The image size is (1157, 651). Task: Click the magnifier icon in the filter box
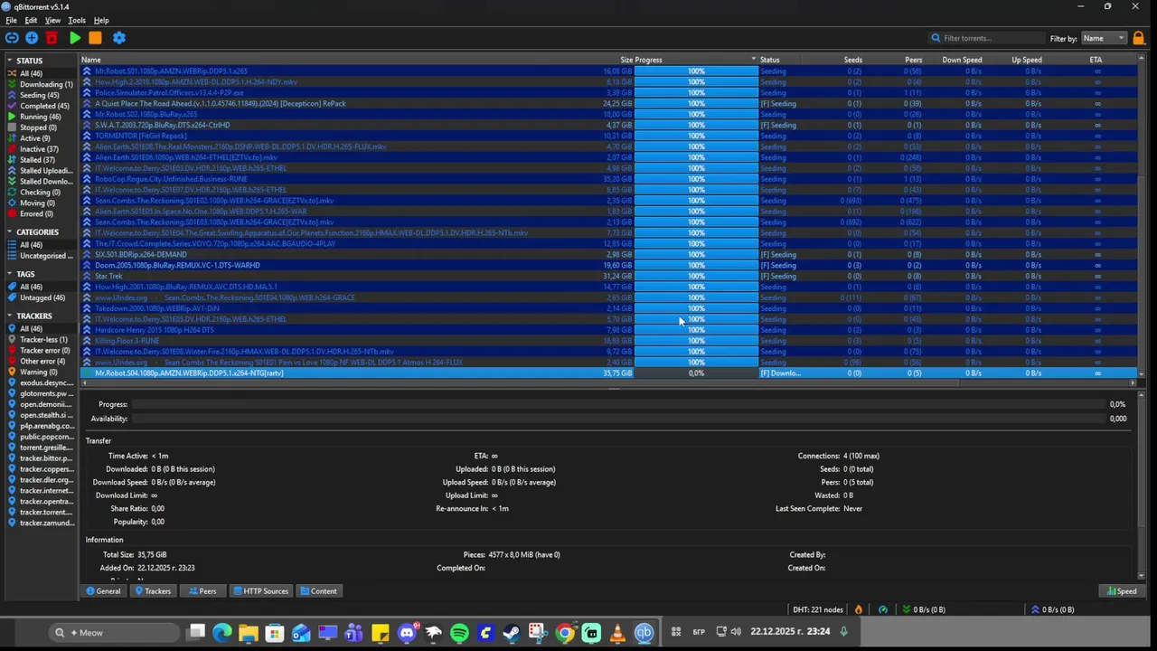pyautogui.click(x=936, y=38)
